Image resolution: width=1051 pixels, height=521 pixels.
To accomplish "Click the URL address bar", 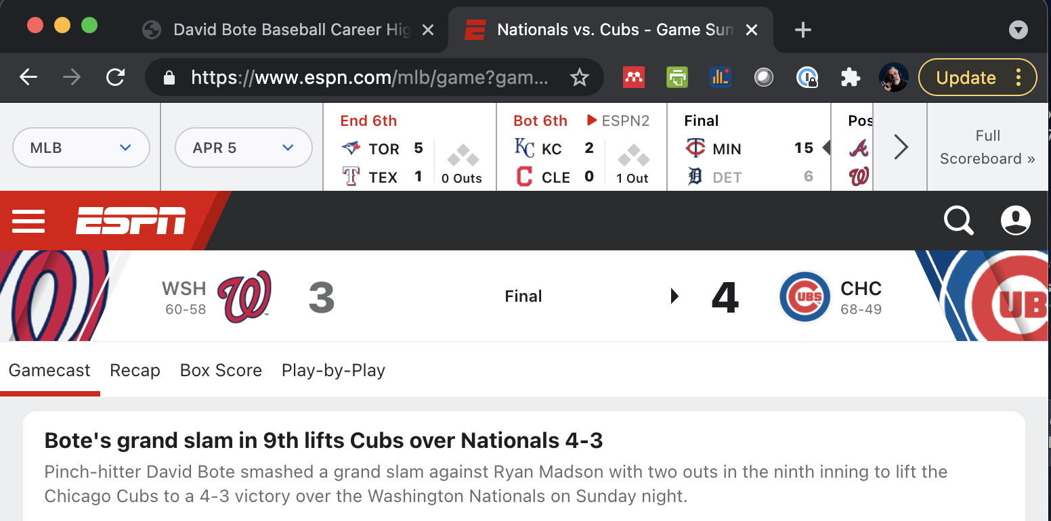I will point(369,78).
